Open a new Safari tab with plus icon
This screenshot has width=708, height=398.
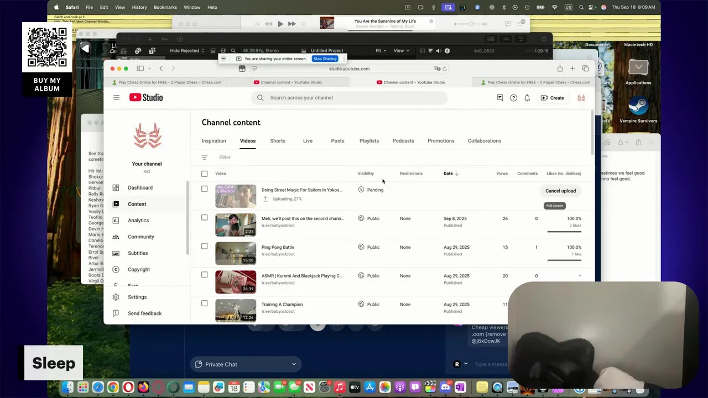click(572, 69)
